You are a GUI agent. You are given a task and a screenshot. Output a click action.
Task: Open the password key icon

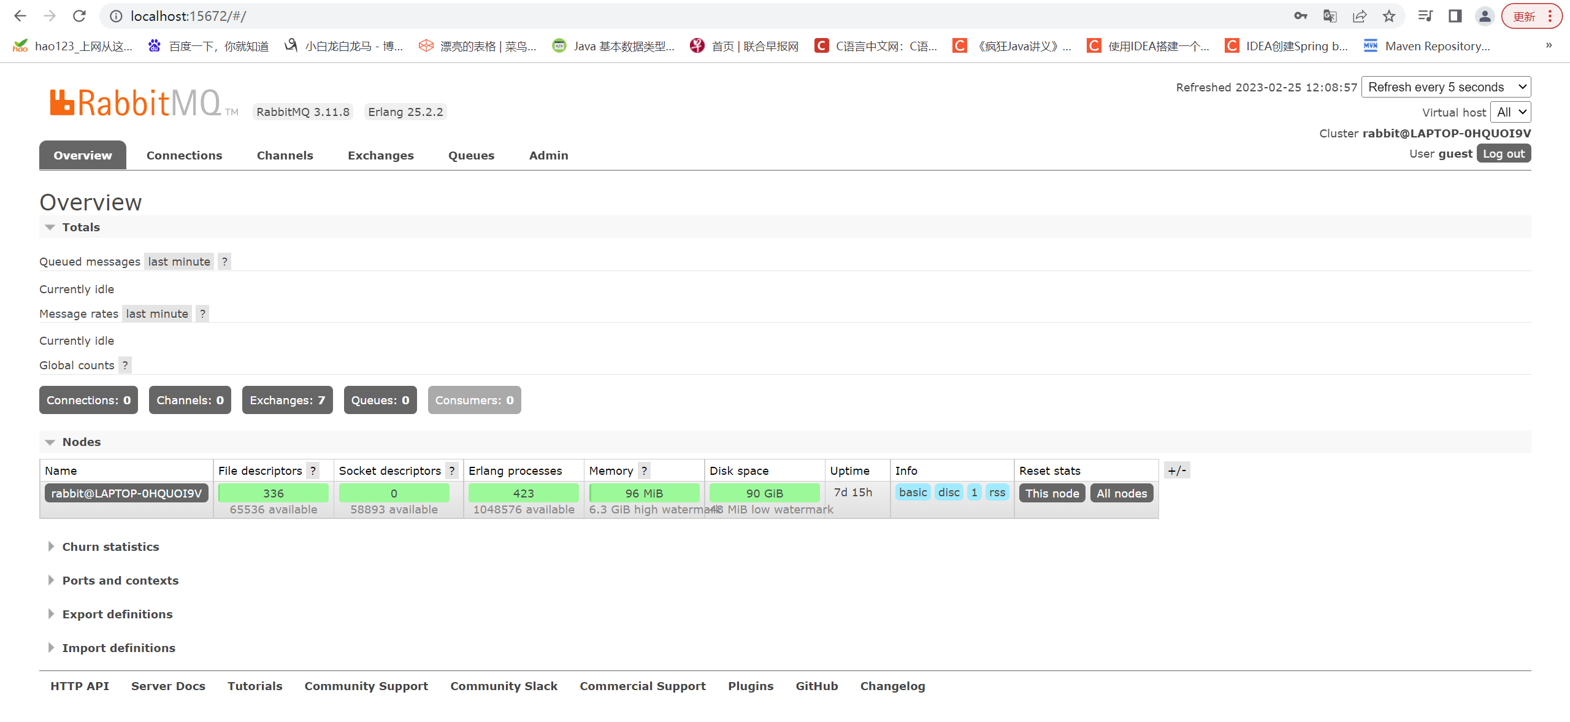point(1300,16)
